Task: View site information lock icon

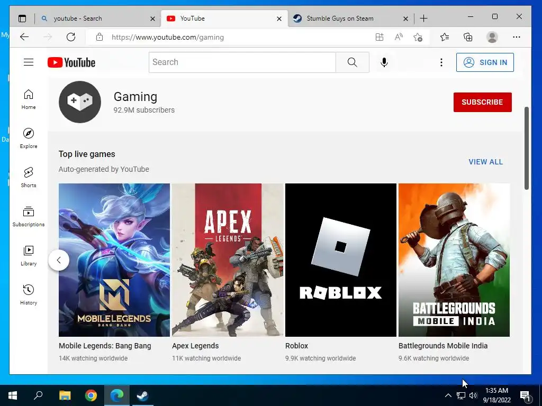Action: 100,37
